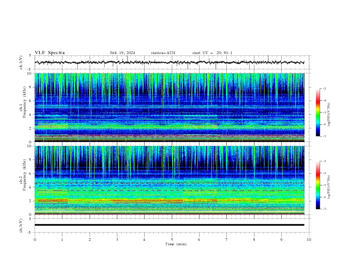348x269 pixels.
Task: Click the log(PSD) label of lower colorbar
Action: click(329, 187)
